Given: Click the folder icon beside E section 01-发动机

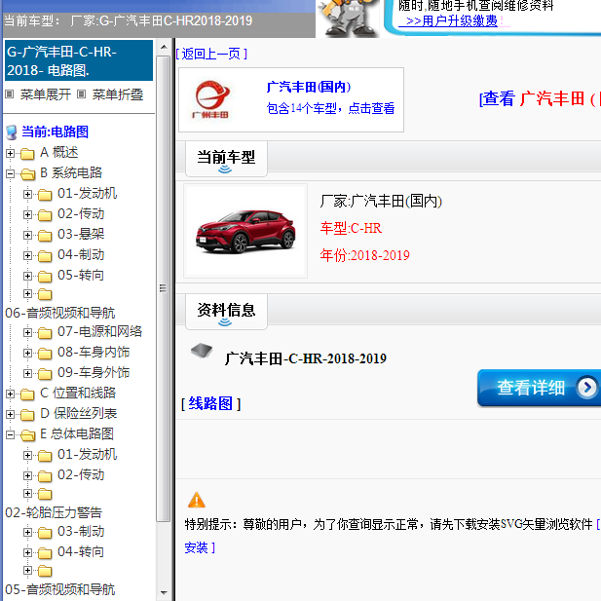Looking at the screenshot, I should [45, 455].
